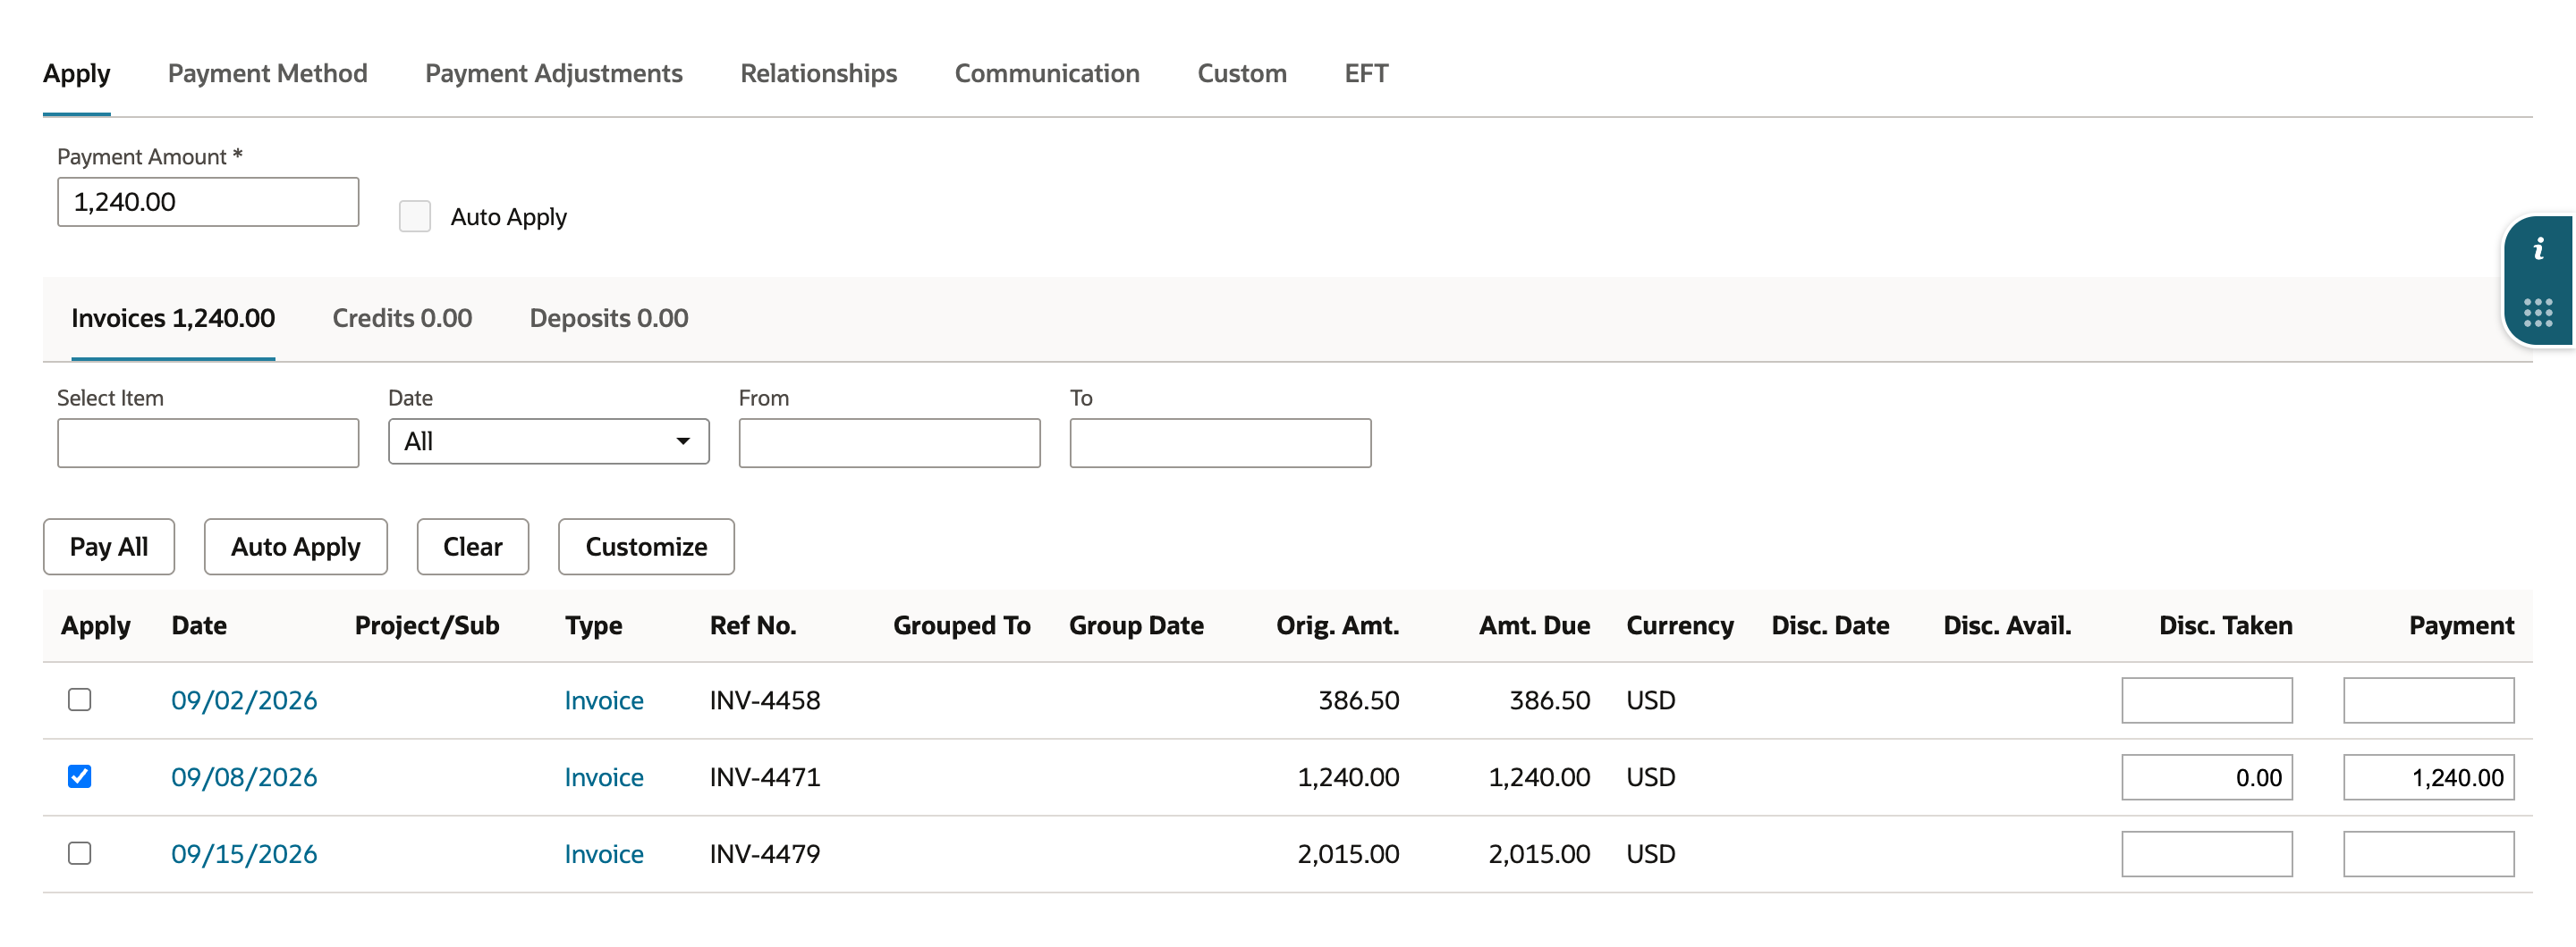Check Apply box for INV-4479
The width and height of the screenshot is (2576, 947).
(x=79, y=853)
